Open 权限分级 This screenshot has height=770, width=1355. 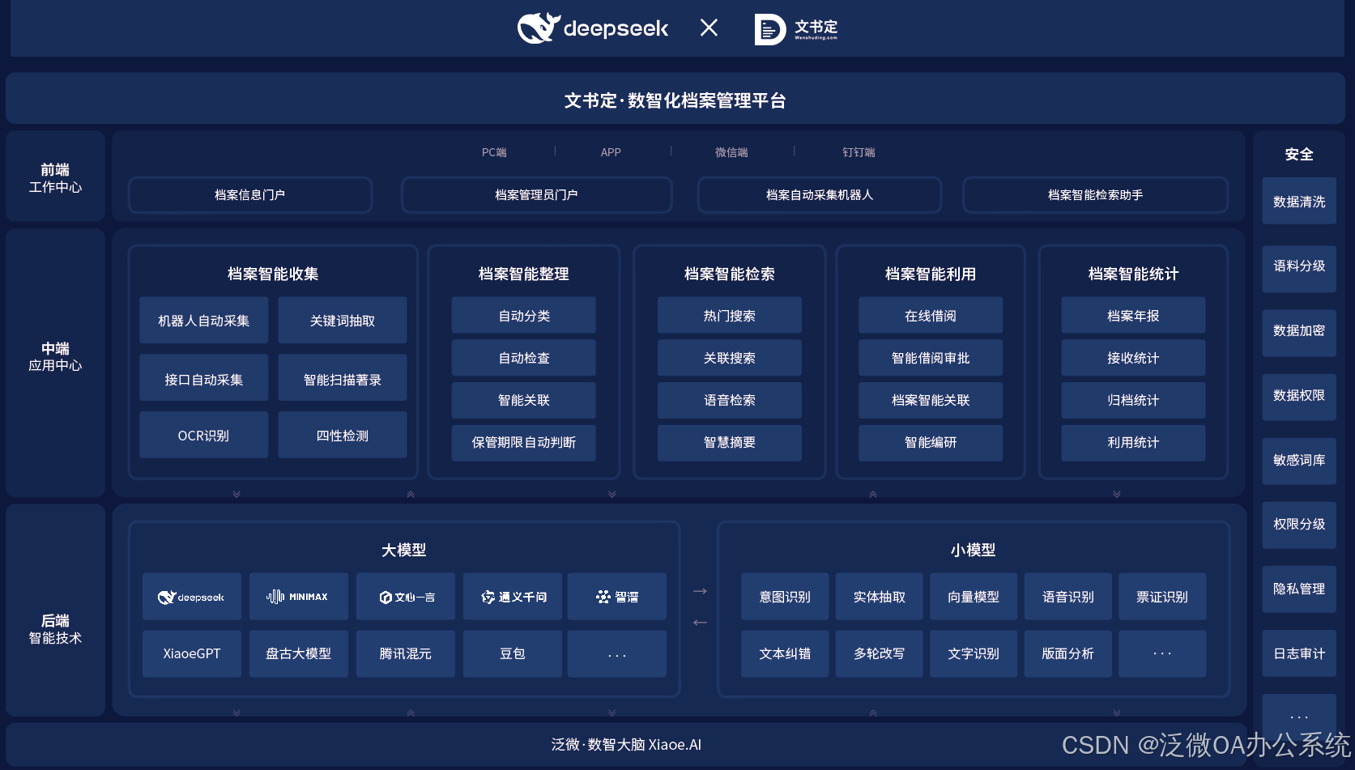(1299, 524)
